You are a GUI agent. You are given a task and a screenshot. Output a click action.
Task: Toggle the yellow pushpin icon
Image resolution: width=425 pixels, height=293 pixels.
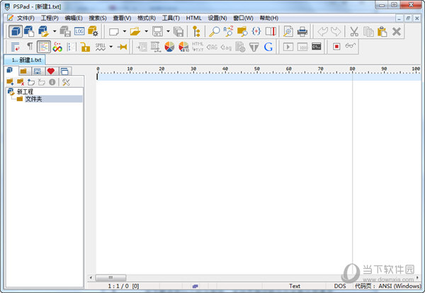pyautogui.click(x=123, y=47)
